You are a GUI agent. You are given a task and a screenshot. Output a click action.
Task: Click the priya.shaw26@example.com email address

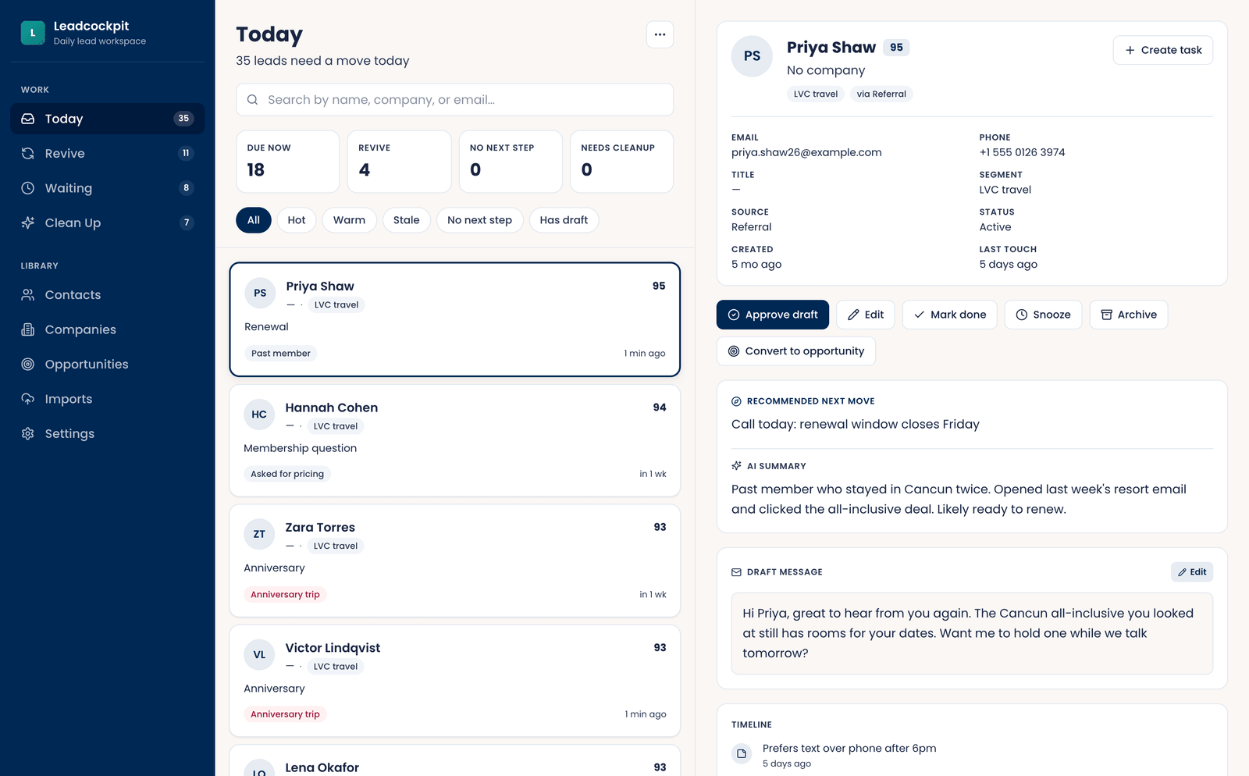pyautogui.click(x=806, y=152)
